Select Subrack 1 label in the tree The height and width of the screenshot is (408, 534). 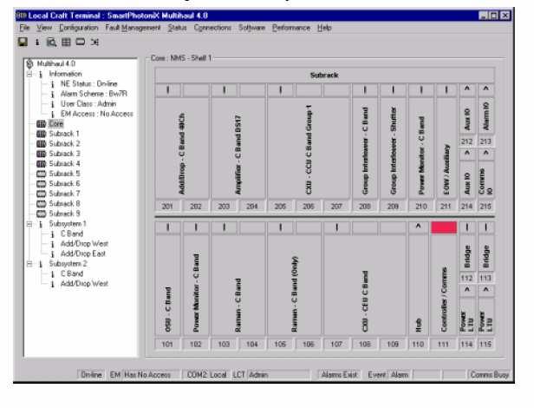point(64,134)
